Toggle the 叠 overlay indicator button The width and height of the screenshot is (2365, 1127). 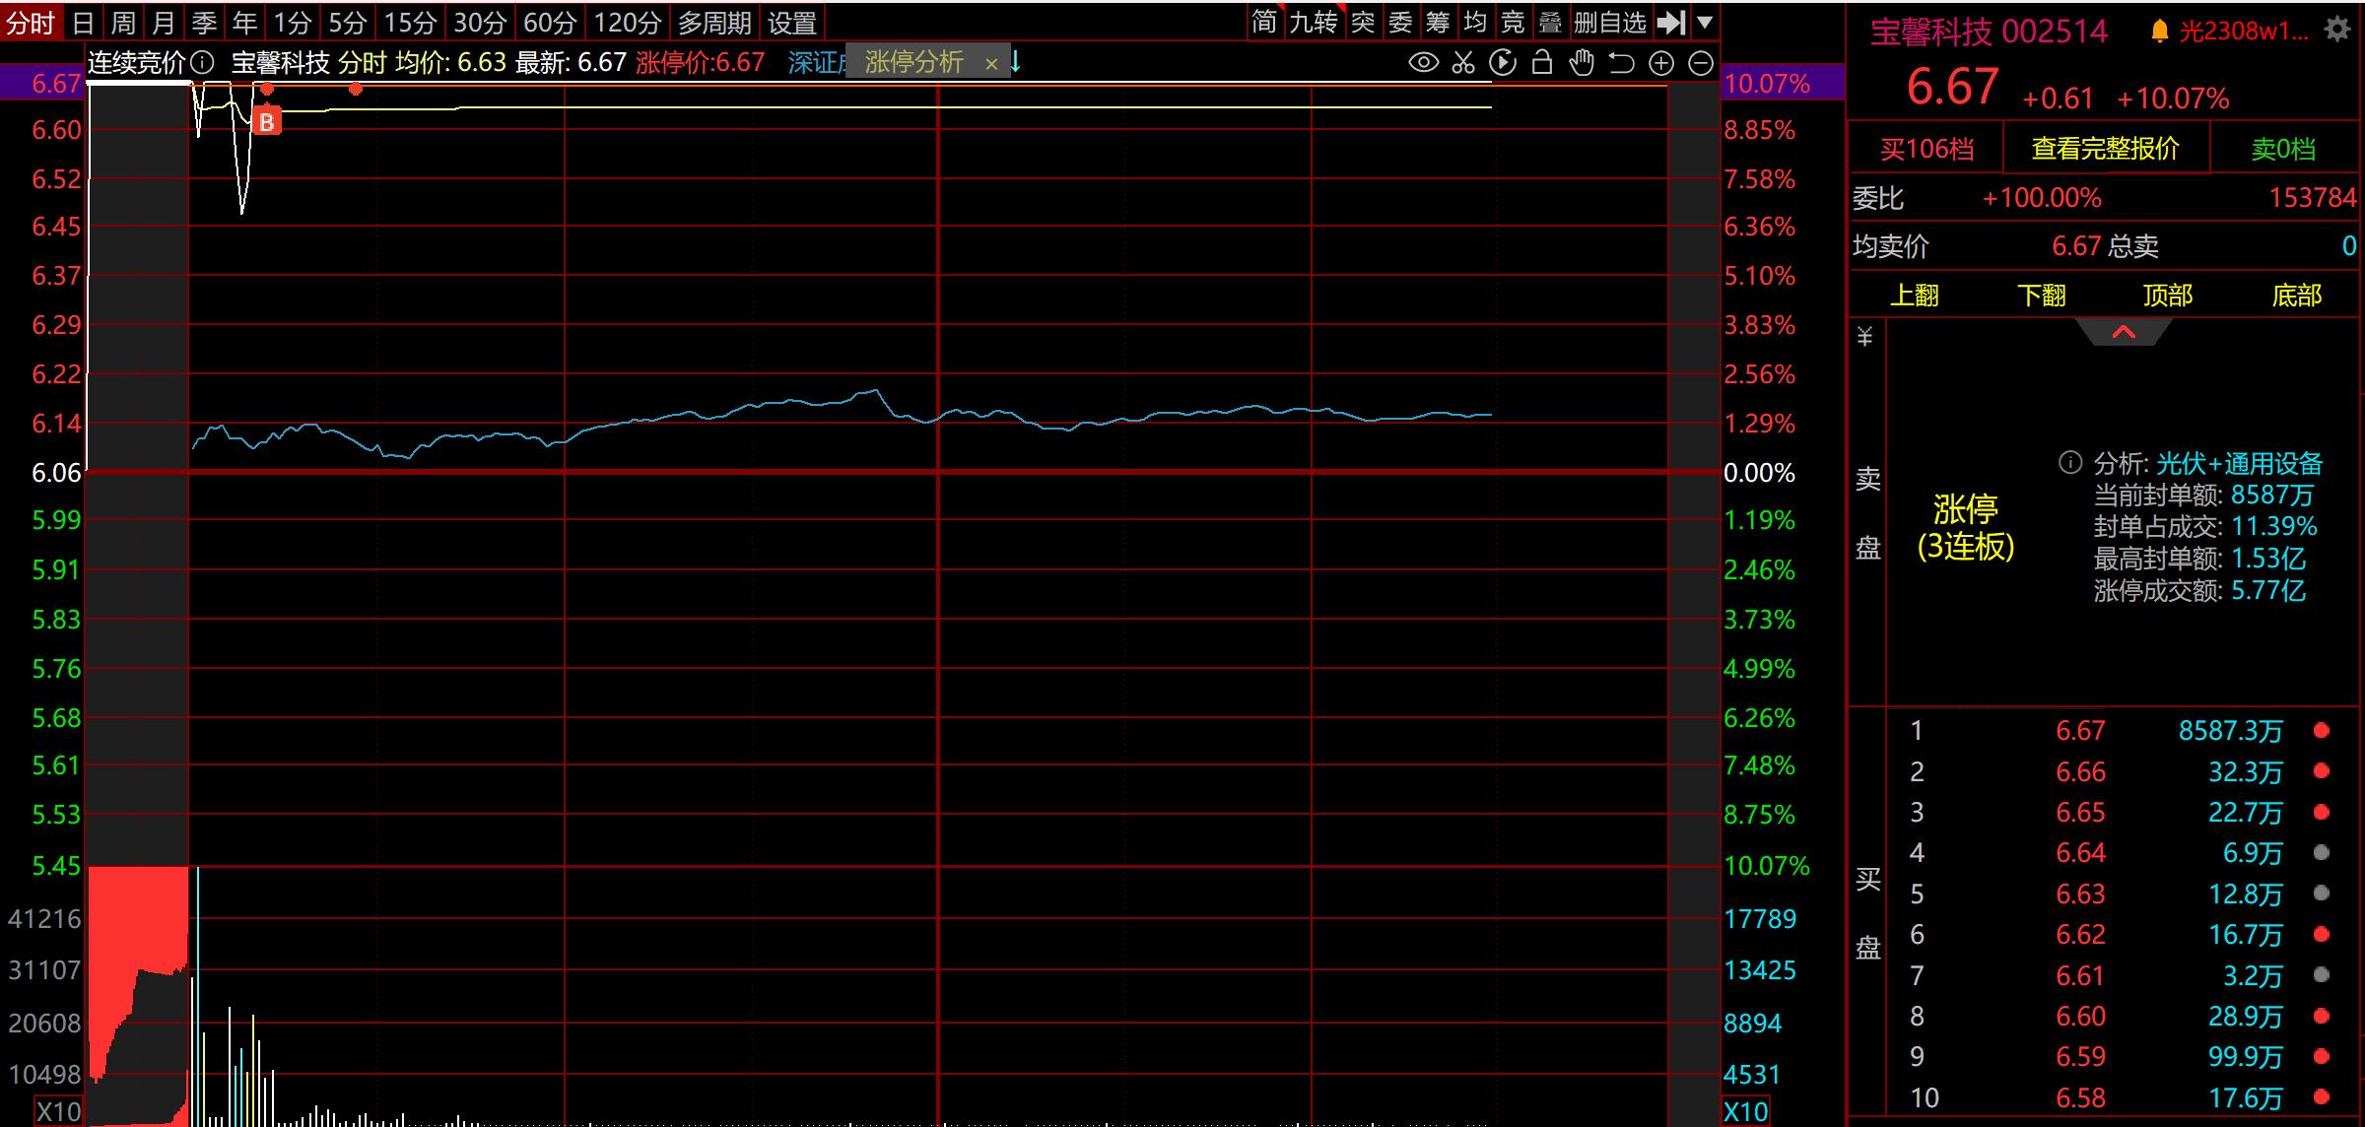click(x=1550, y=22)
